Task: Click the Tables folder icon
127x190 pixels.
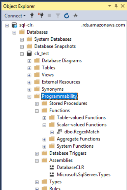Action: tap(37, 68)
